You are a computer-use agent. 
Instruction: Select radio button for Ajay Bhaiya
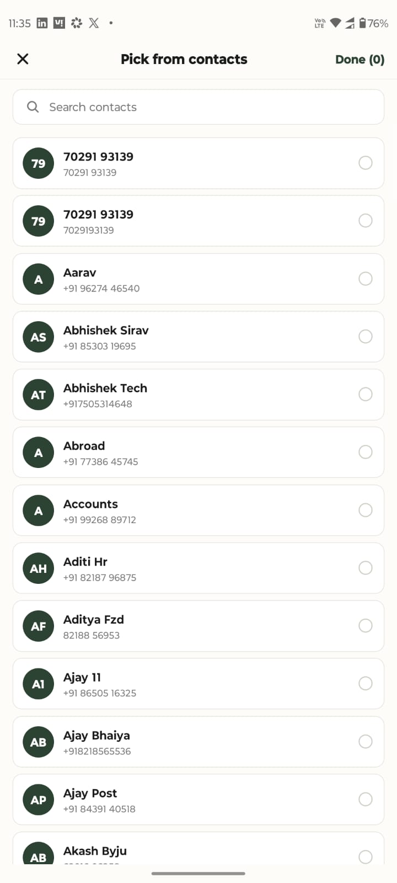coord(366,741)
